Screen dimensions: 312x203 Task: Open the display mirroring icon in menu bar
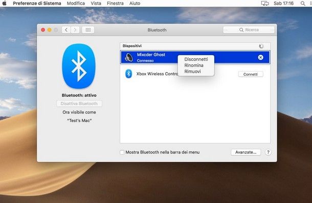click(x=265, y=4)
